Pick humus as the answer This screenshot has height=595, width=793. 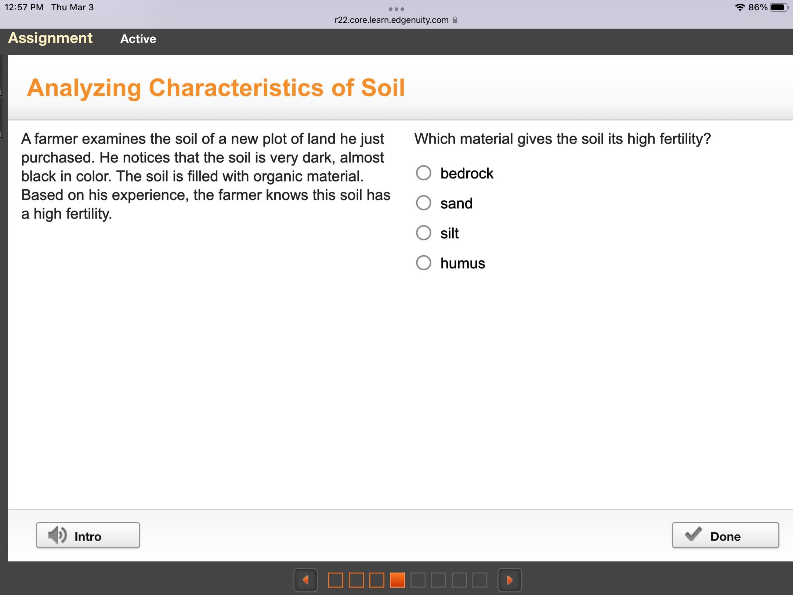tap(423, 263)
